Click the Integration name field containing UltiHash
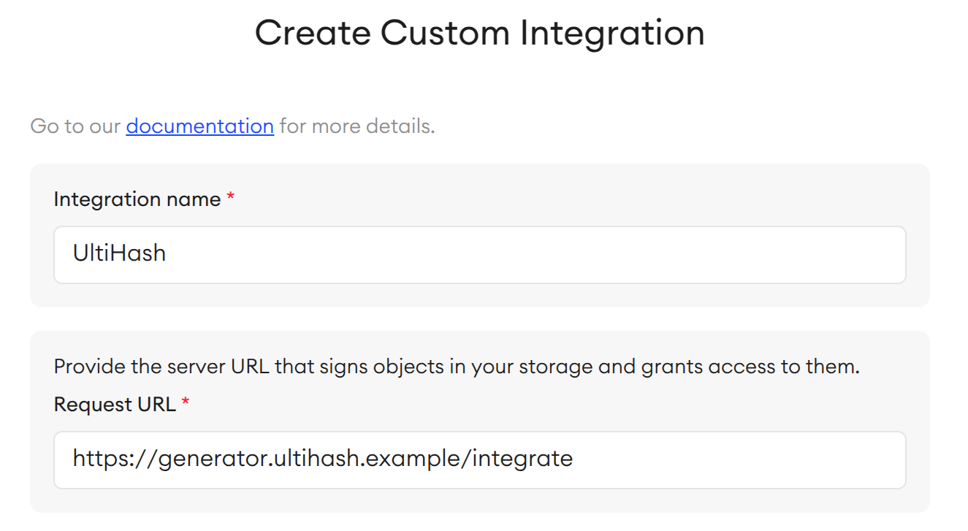The height and width of the screenshot is (531, 968). point(479,254)
